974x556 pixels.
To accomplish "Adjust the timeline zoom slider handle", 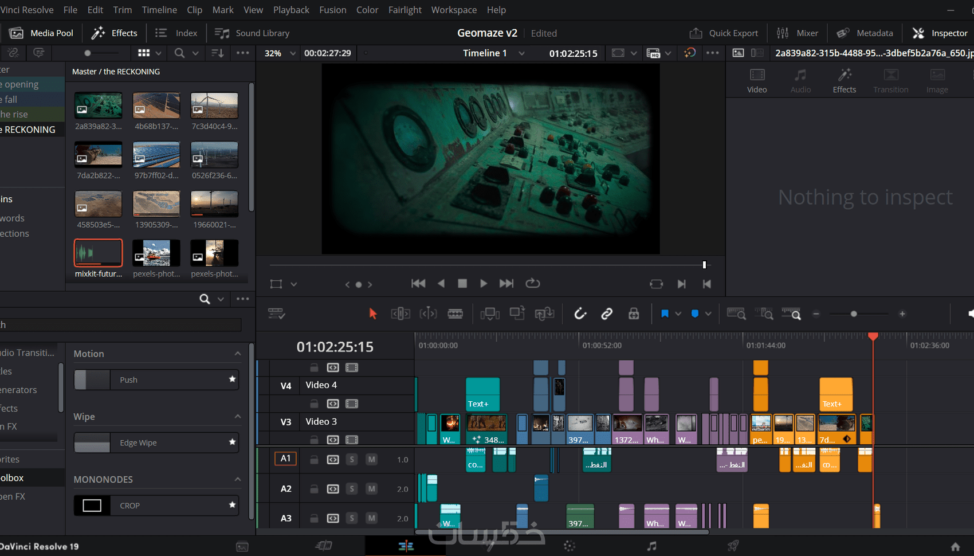I will [854, 314].
